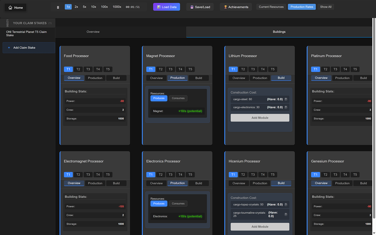Viewport: 376px width, 235px height.
Task: Pause the game with the pause icon
Action: click(x=58, y=7)
